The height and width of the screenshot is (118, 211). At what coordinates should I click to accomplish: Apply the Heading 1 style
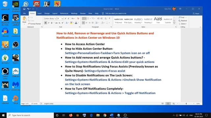click(138, 21)
